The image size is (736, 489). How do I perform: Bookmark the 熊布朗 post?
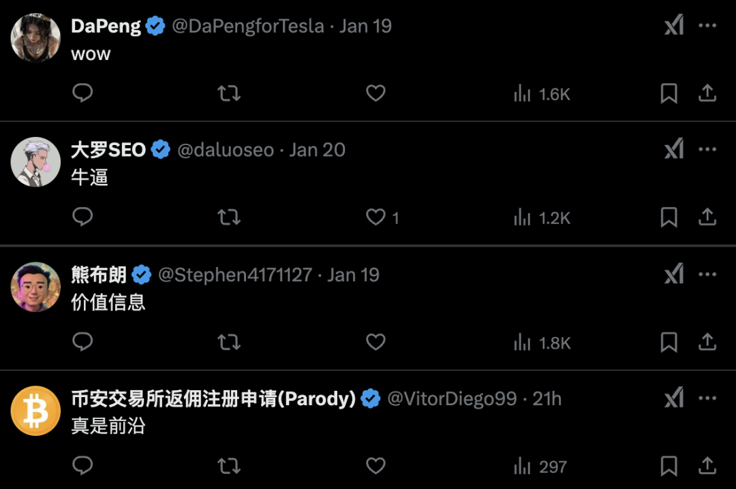669,342
